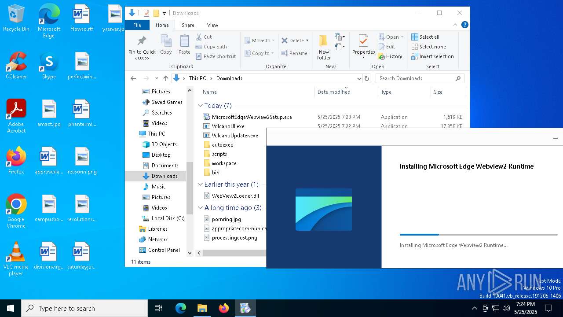This screenshot has width=563, height=317.
Task: Collapse A long time ago group
Action: [x=200, y=208]
